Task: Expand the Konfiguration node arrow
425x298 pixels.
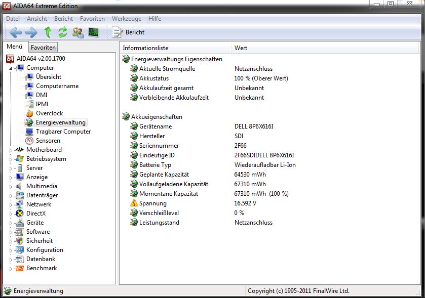Action: [11, 250]
